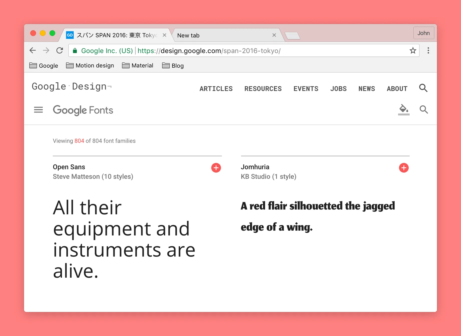The image size is (461, 336).
Task: Add Open Sans with the plus button
Action: (216, 168)
